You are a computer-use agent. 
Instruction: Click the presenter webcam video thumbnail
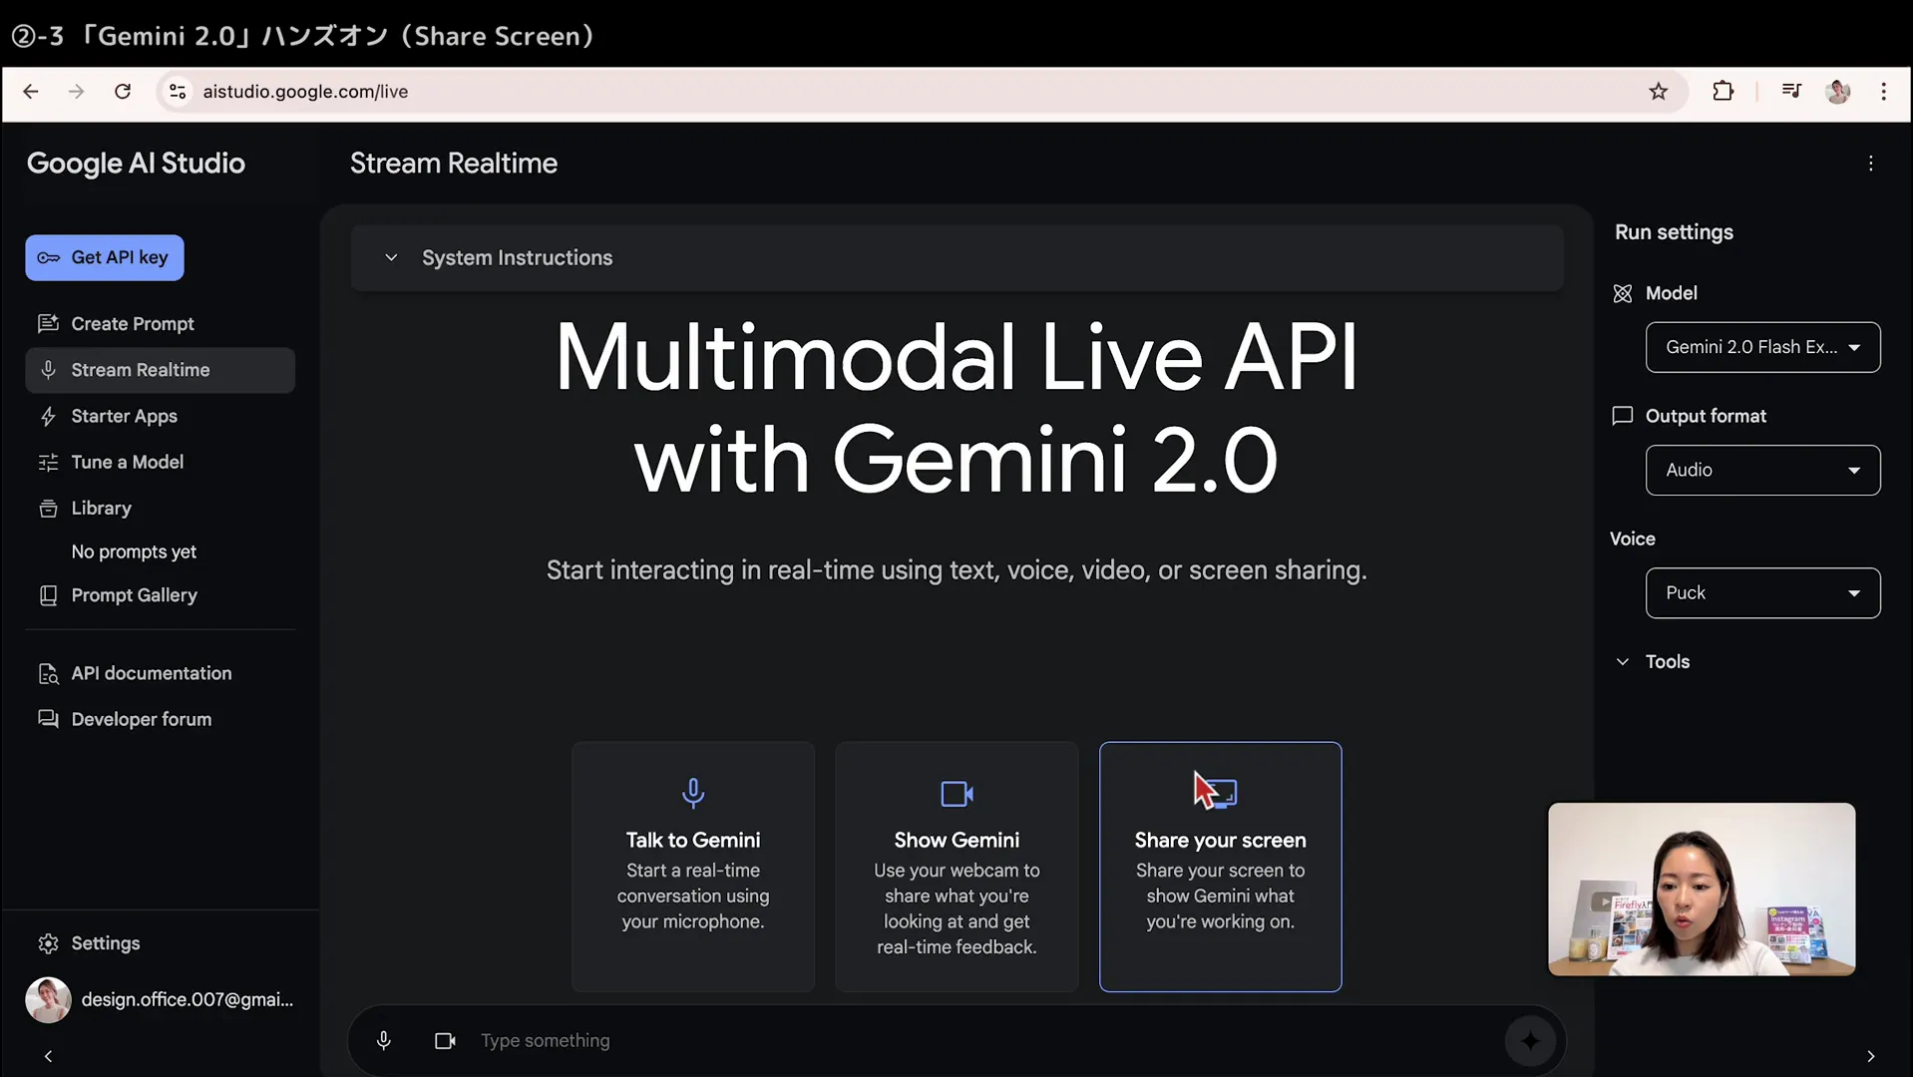(x=1702, y=889)
